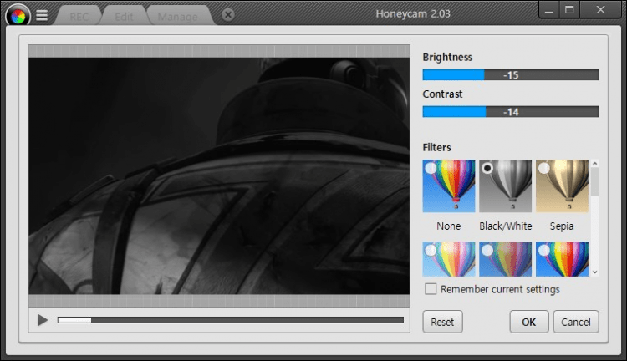The image size is (627, 361).
Task: Select the None filter radio button
Action: click(x=431, y=168)
